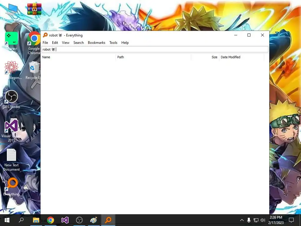The height and width of the screenshot is (226, 301).
Task: Select the Google Chrome desktop shortcut
Action: pos(34,43)
